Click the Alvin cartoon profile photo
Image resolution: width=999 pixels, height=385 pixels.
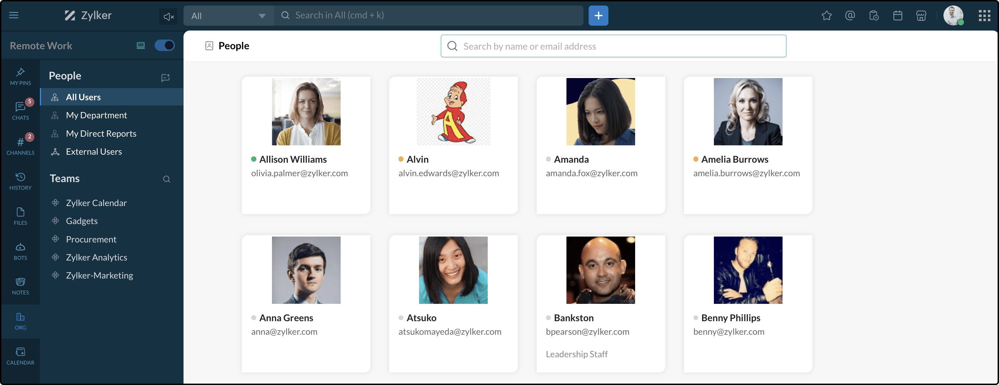(453, 112)
